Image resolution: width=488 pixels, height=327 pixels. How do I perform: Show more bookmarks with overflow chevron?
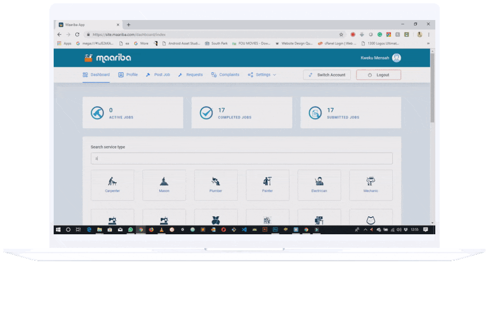pyautogui.click(x=428, y=43)
